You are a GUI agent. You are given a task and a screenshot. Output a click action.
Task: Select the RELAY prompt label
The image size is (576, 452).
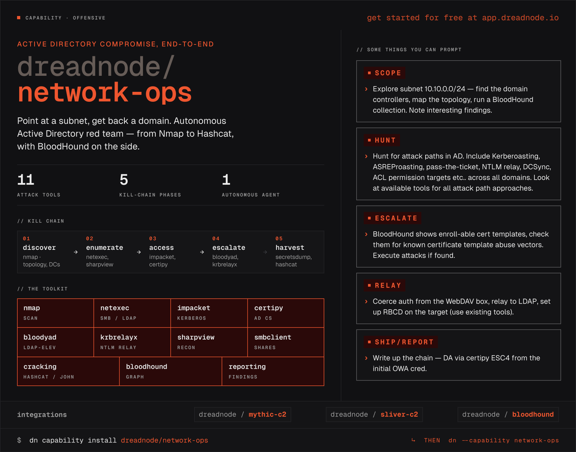point(384,285)
